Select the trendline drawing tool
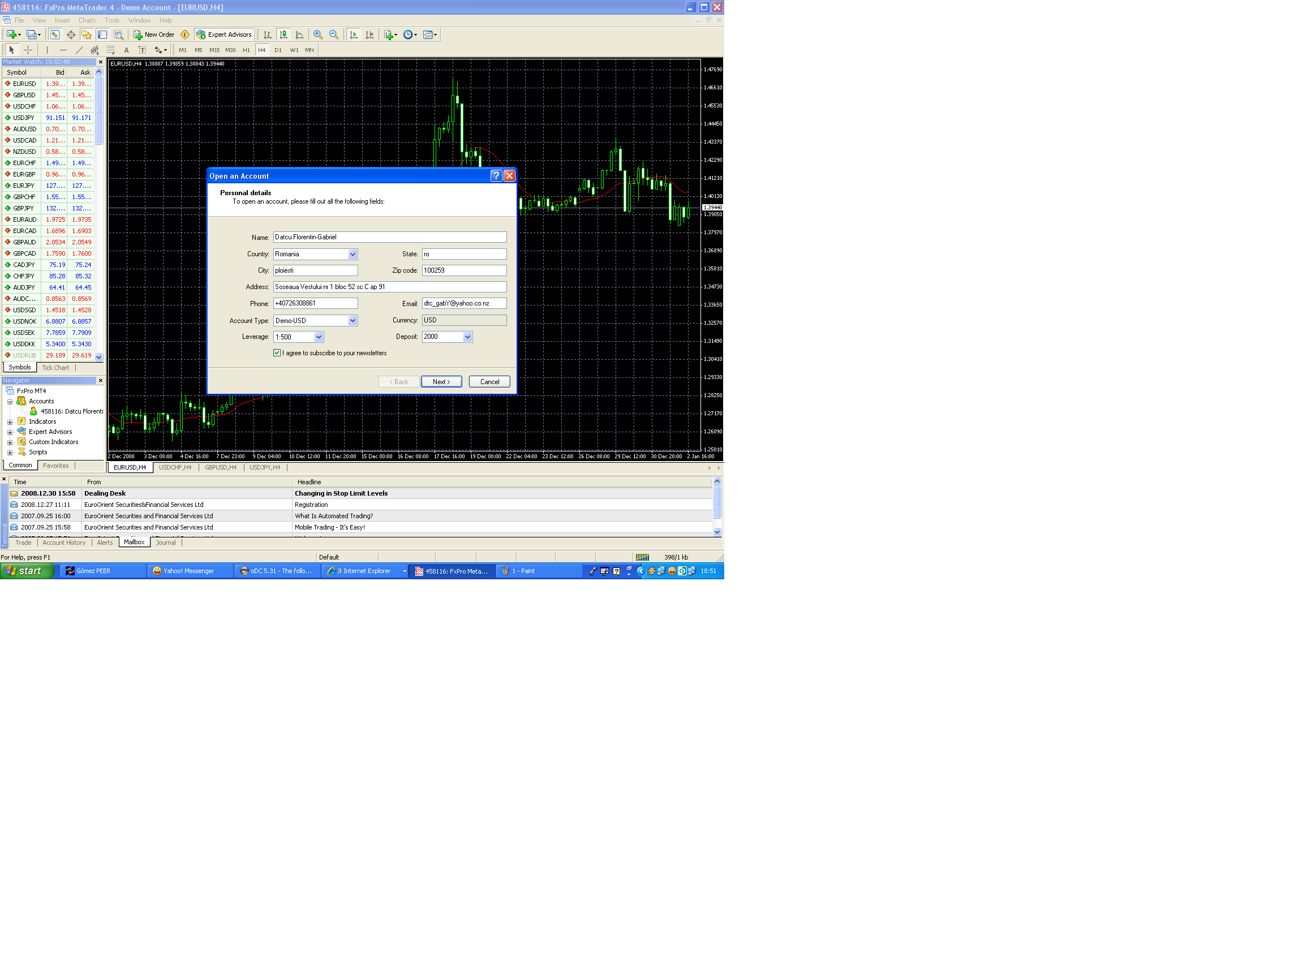Screen dimensions: 1307x977 point(79,50)
